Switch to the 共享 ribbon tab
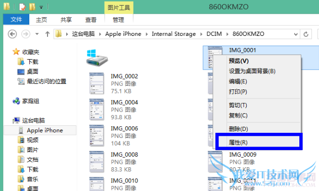Viewport: 319px width, 191px height. tap(66, 20)
